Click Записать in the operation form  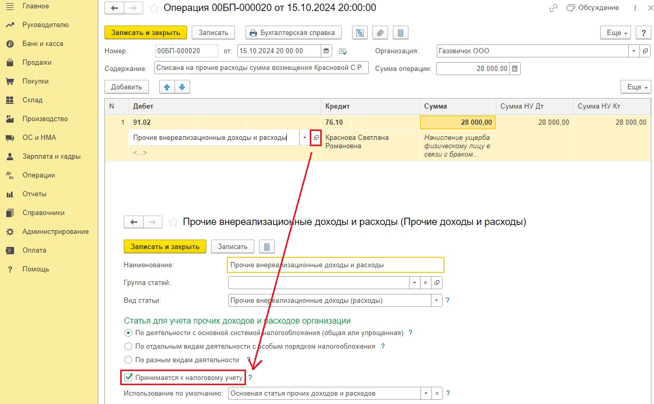tap(213, 32)
